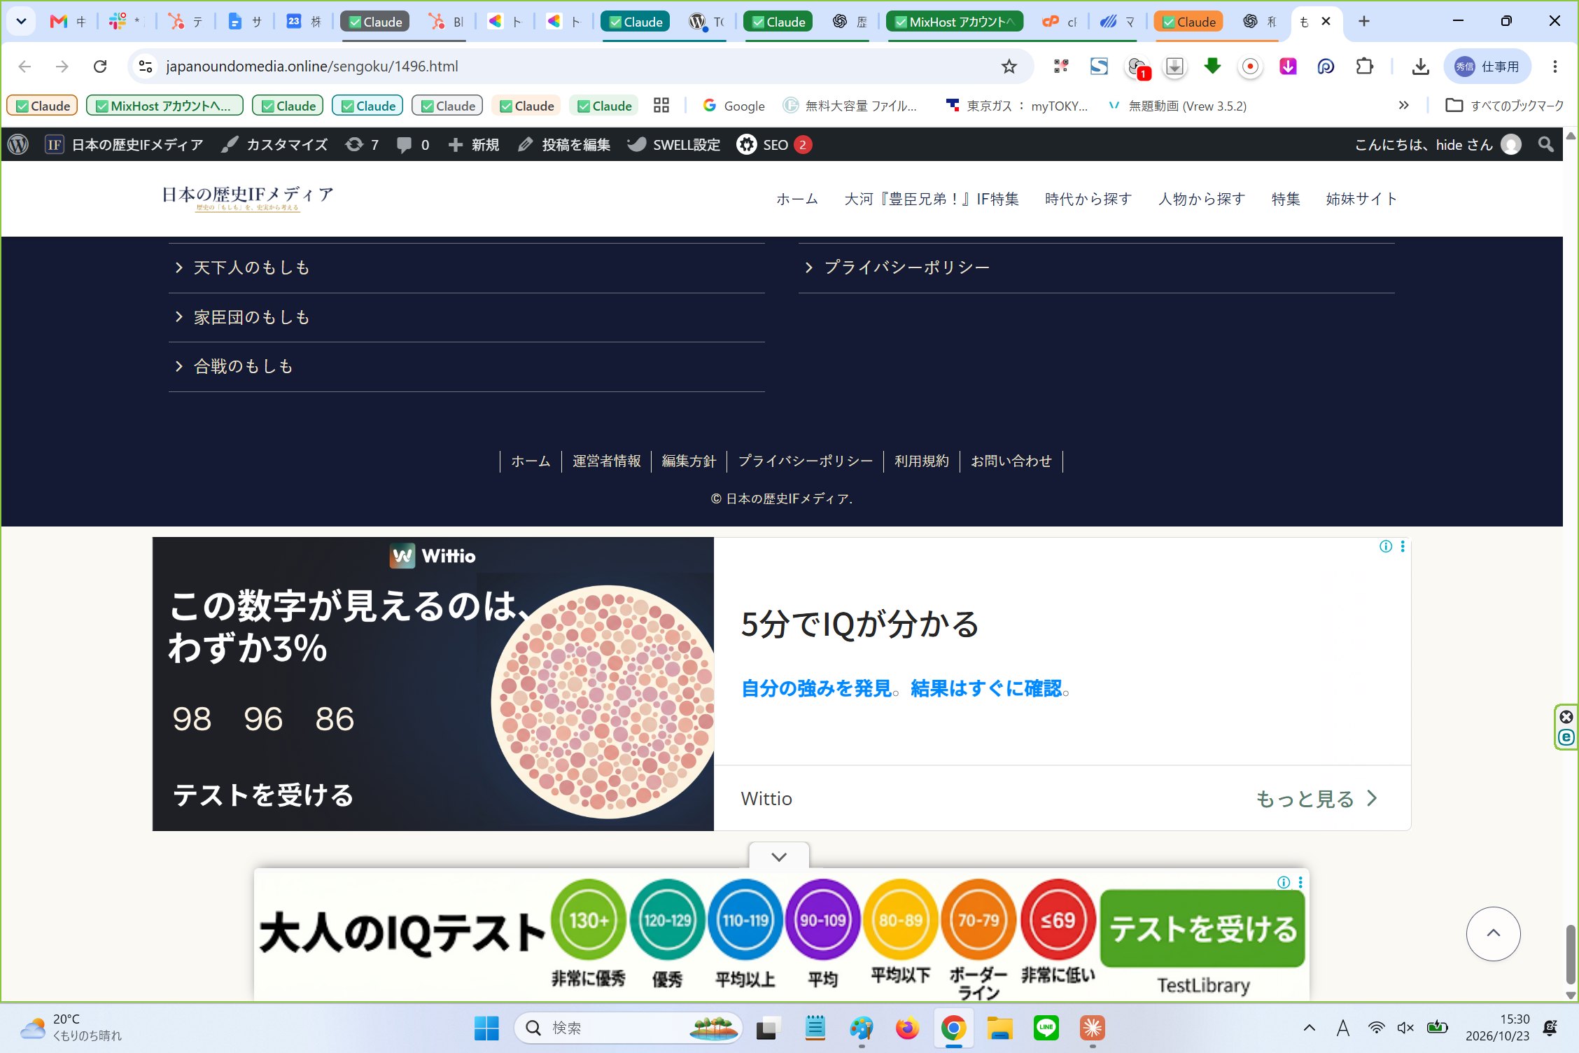The height and width of the screenshot is (1053, 1579).
Task: View site information icon in address bar
Action: pos(146,67)
